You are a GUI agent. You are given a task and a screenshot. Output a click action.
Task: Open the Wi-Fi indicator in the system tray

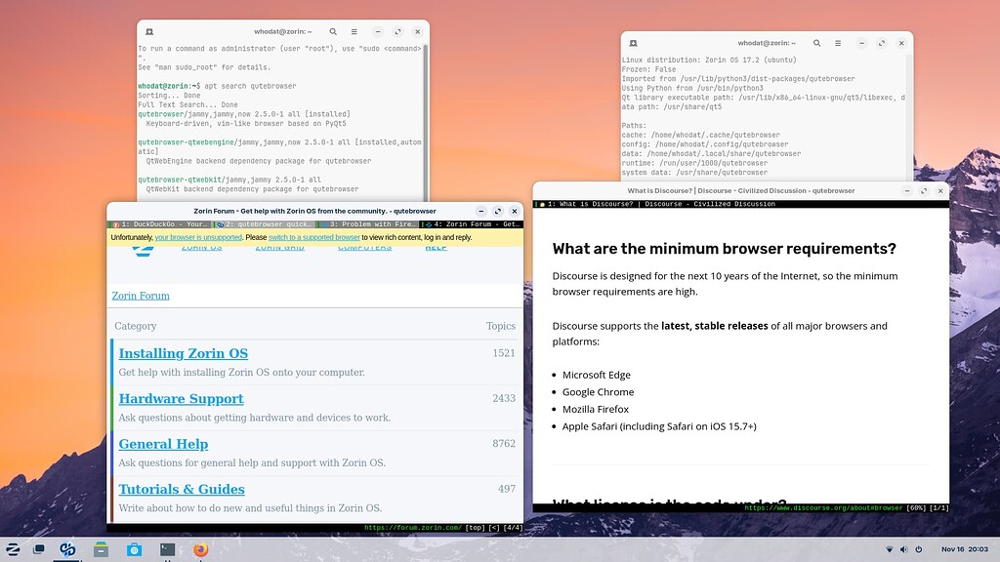(890, 547)
